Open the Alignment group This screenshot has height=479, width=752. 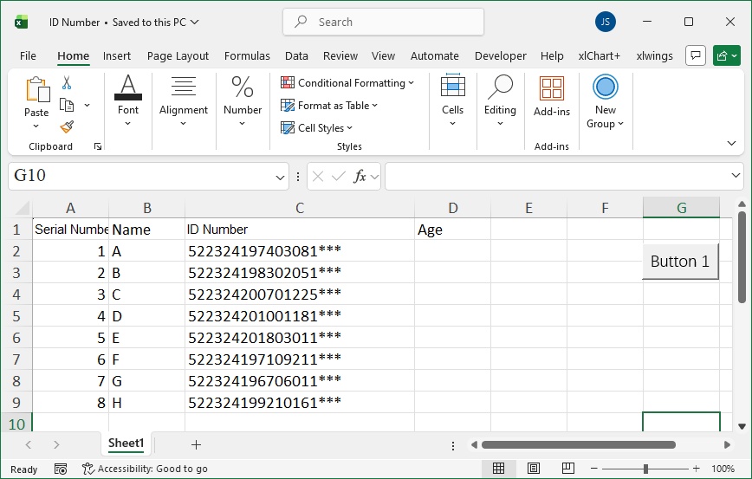click(183, 100)
